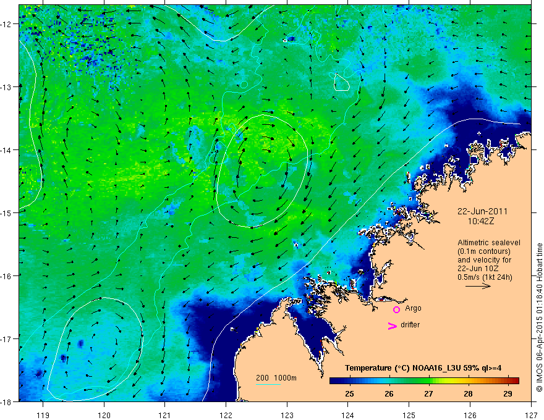Click the latitude axis label '-16'
544x420 pixels.
tap(6, 276)
